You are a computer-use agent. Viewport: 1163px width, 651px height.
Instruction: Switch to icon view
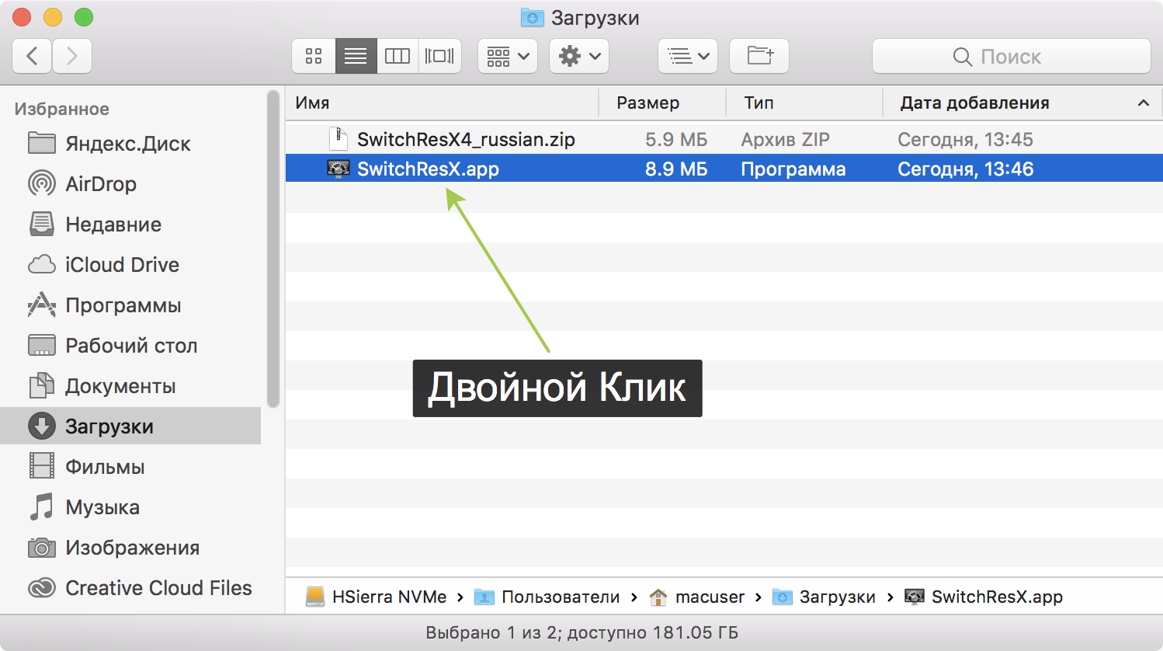coord(314,56)
